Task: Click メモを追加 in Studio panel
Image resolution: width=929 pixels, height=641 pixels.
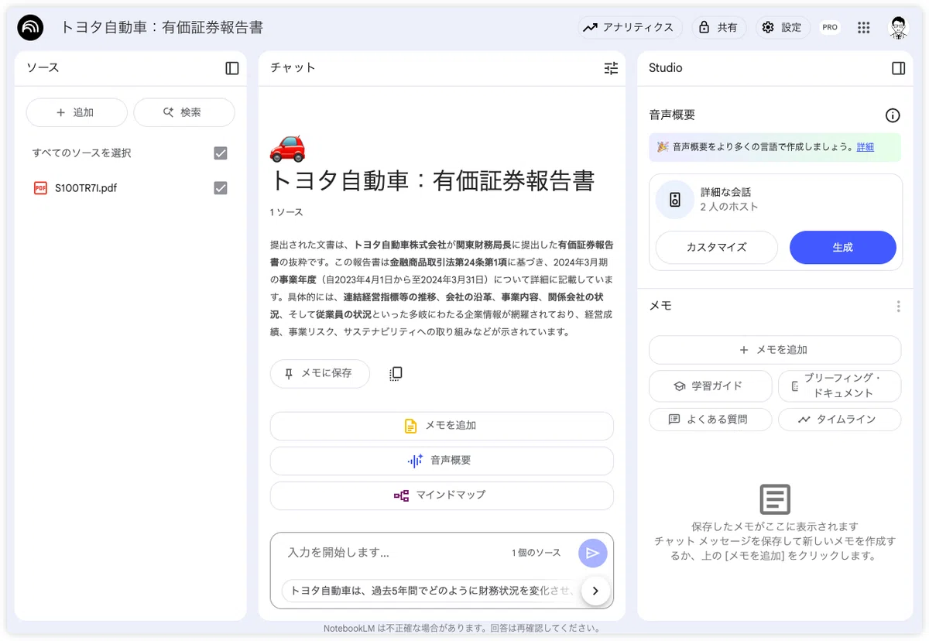Action: (775, 350)
